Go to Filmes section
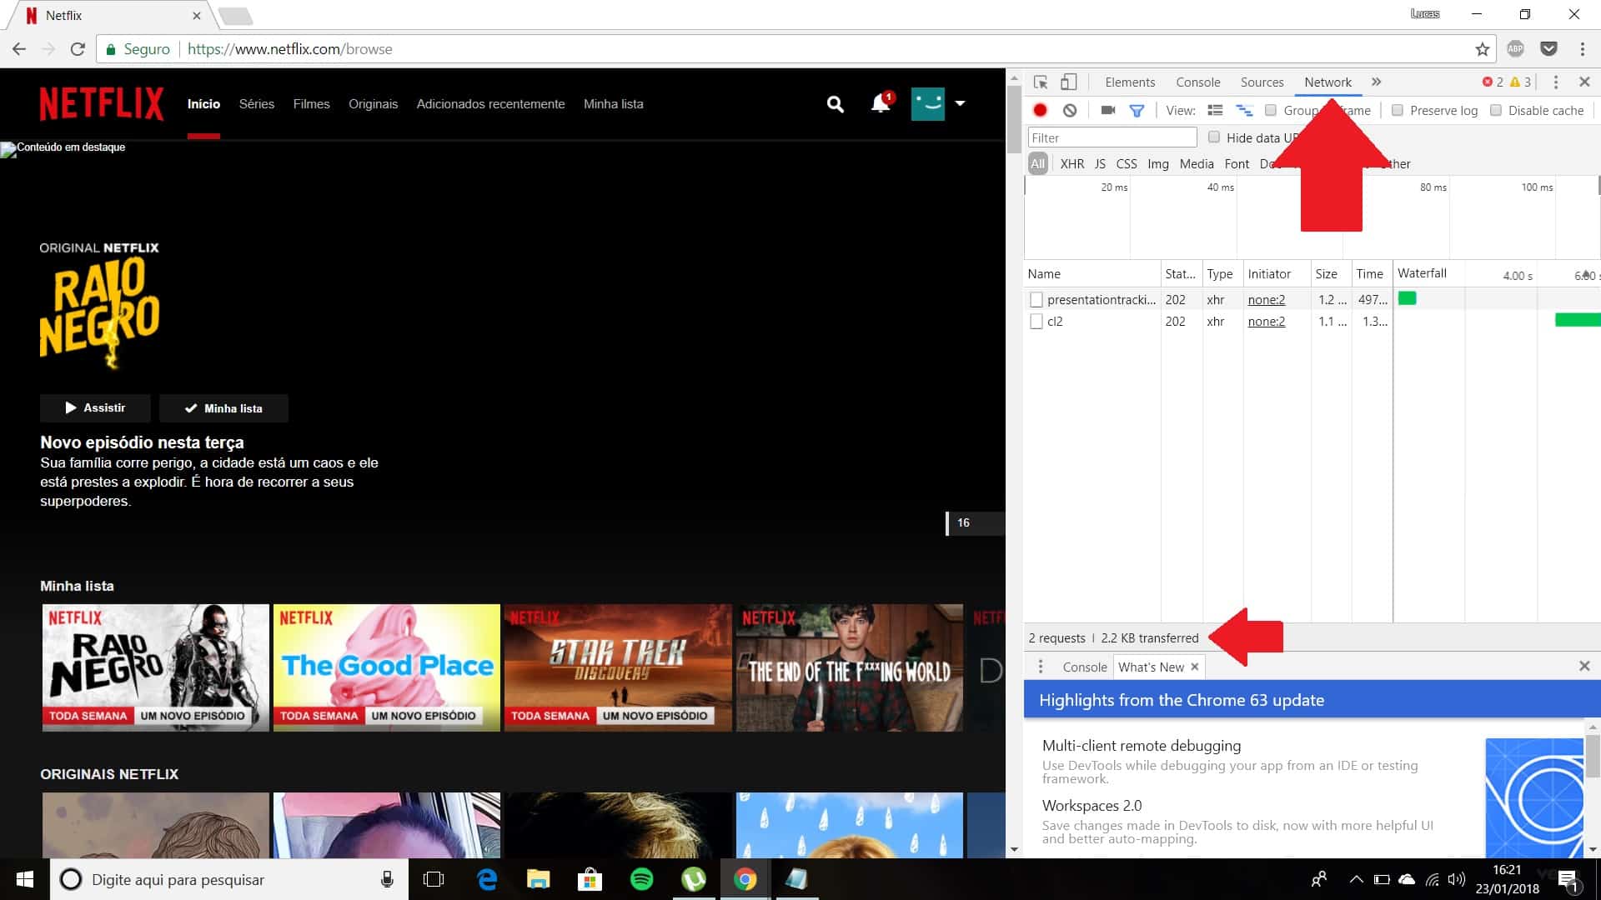Screen dimensions: 1601x900 point(311,104)
